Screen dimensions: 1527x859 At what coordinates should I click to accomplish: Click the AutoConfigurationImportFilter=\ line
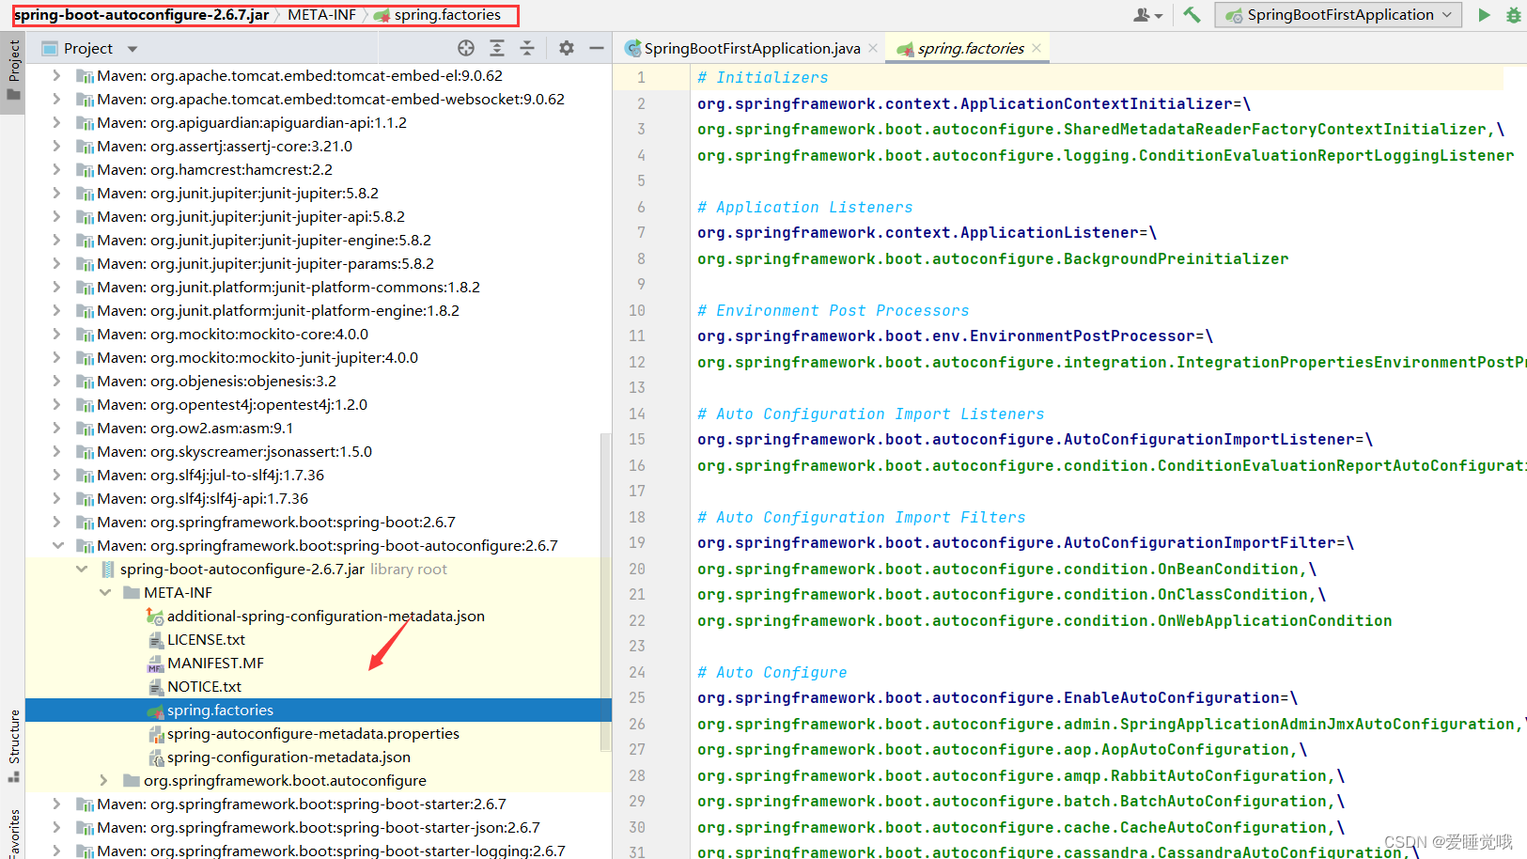[x=1025, y=542]
